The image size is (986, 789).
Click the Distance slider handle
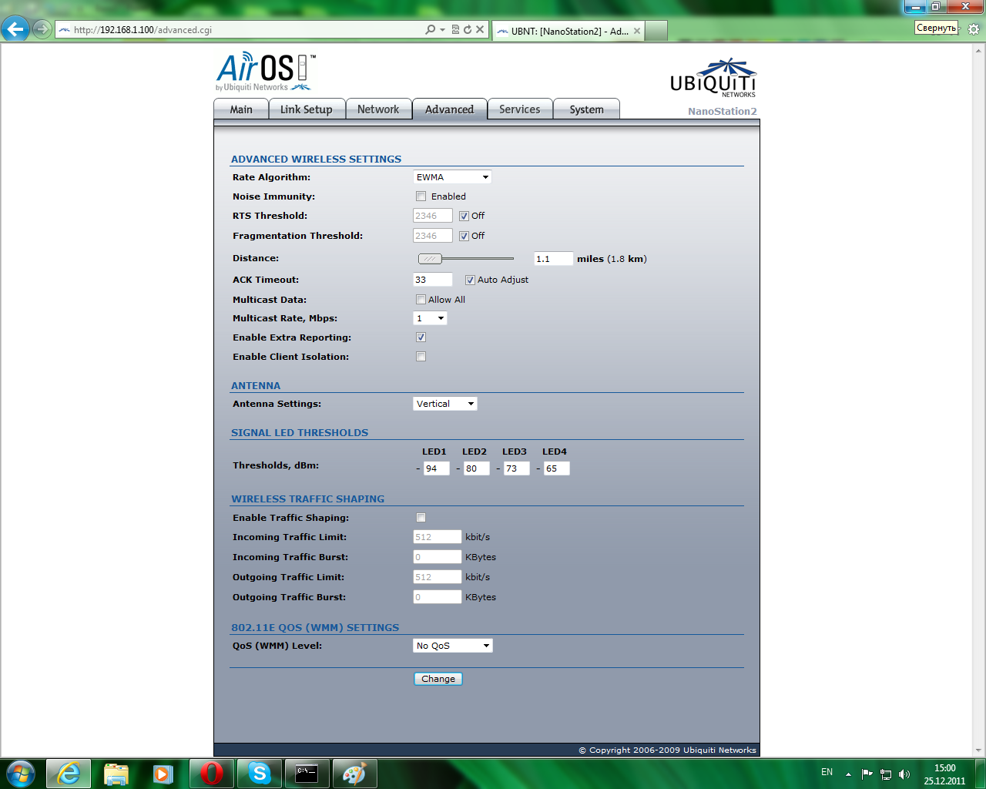pos(430,259)
